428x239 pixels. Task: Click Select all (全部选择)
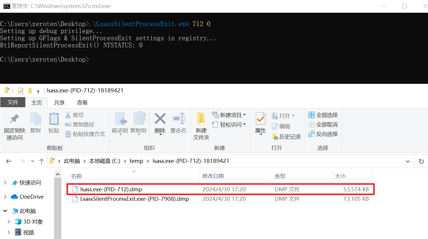pyautogui.click(x=323, y=115)
